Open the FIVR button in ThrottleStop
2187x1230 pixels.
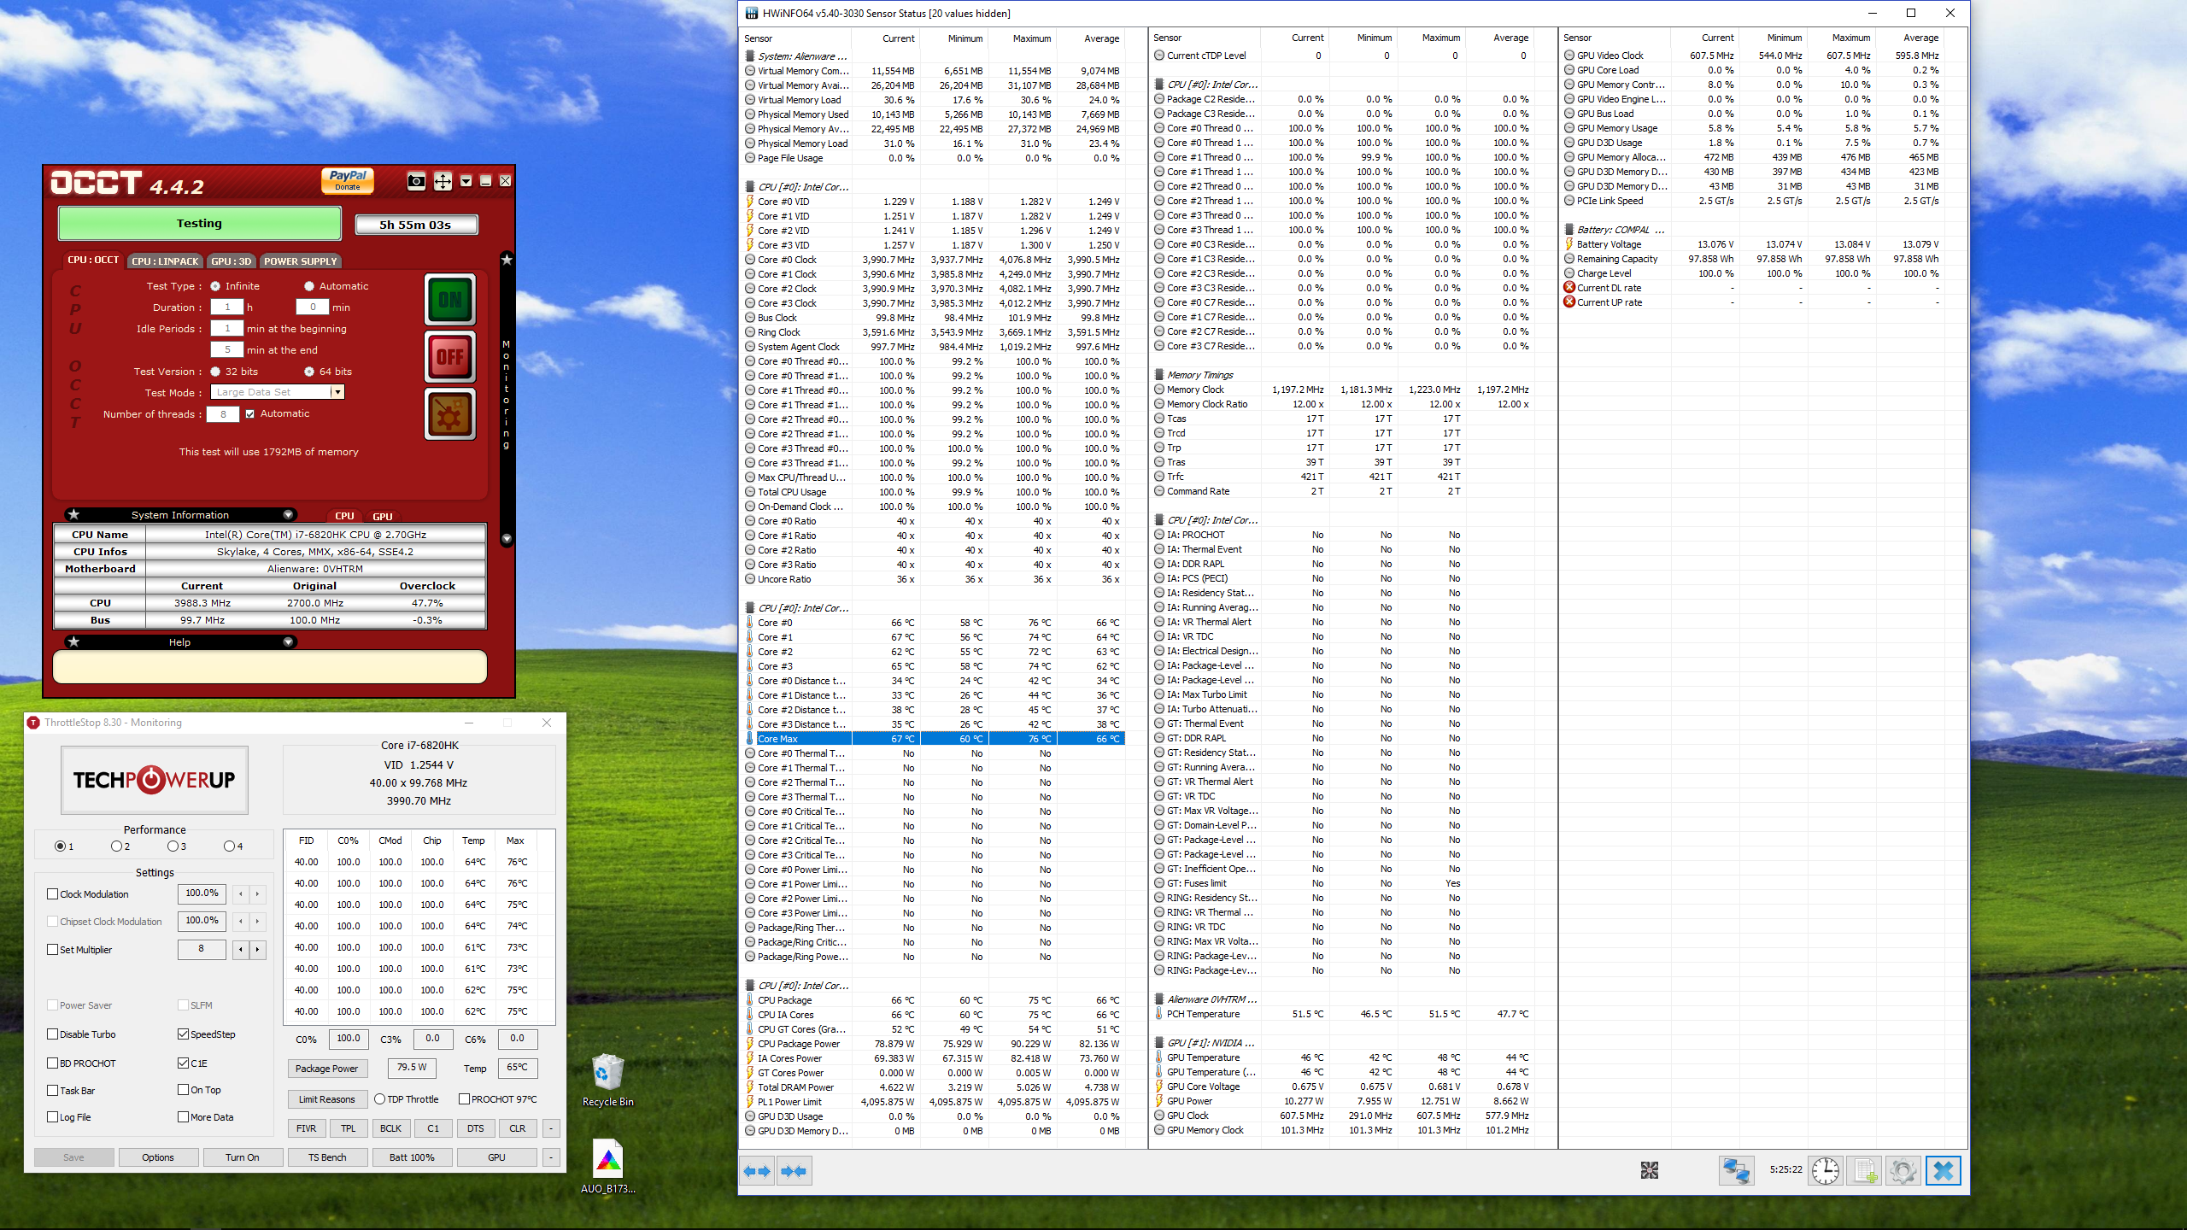306,1128
